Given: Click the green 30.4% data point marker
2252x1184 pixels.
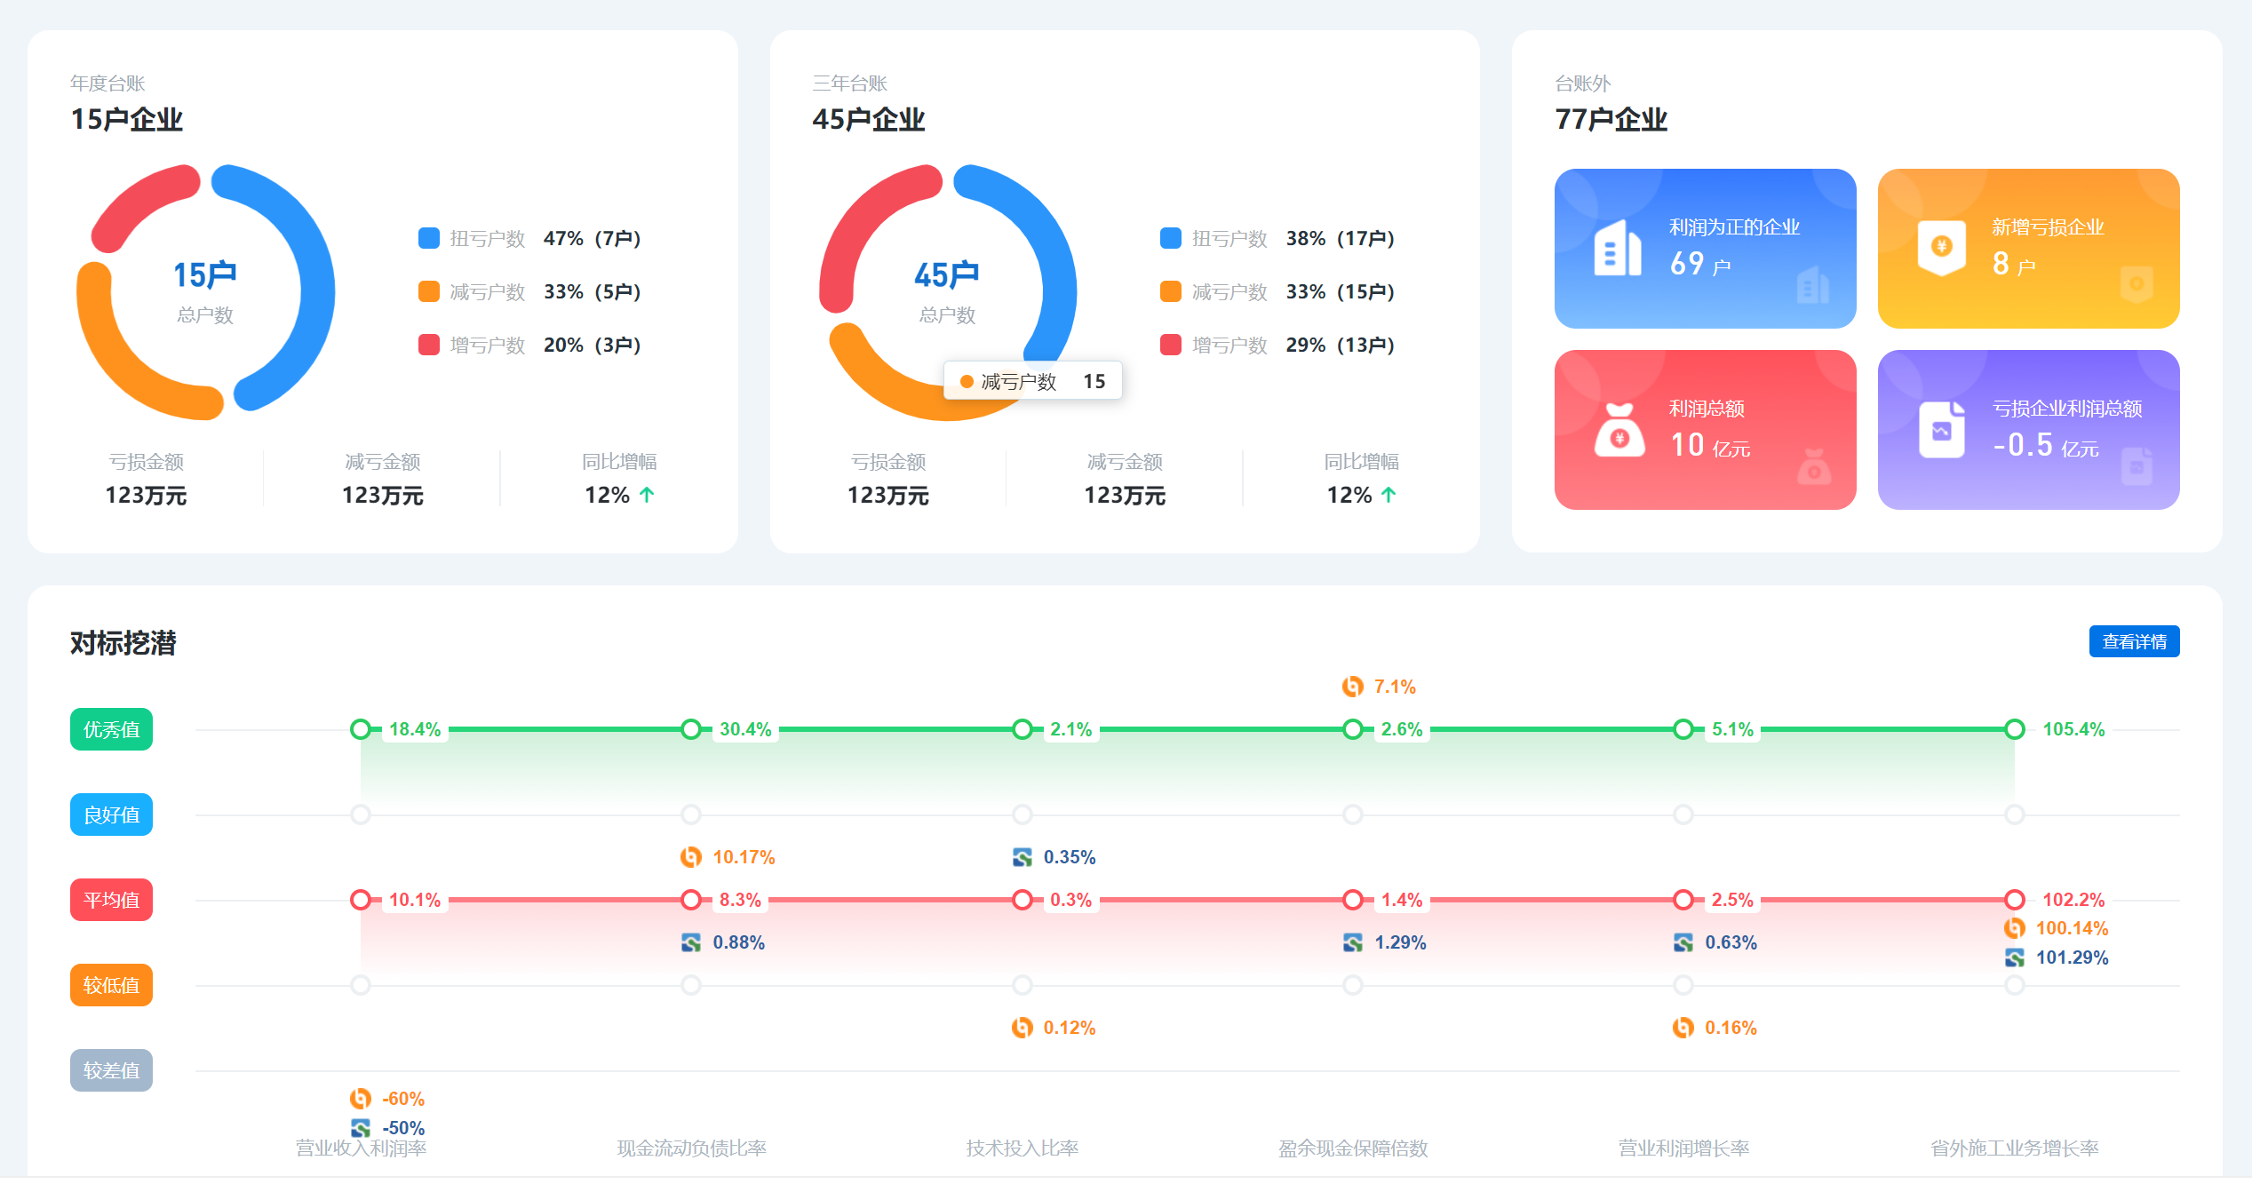Looking at the screenshot, I should pos(691,729).
